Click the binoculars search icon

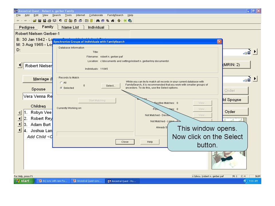[x=98, y=21]
